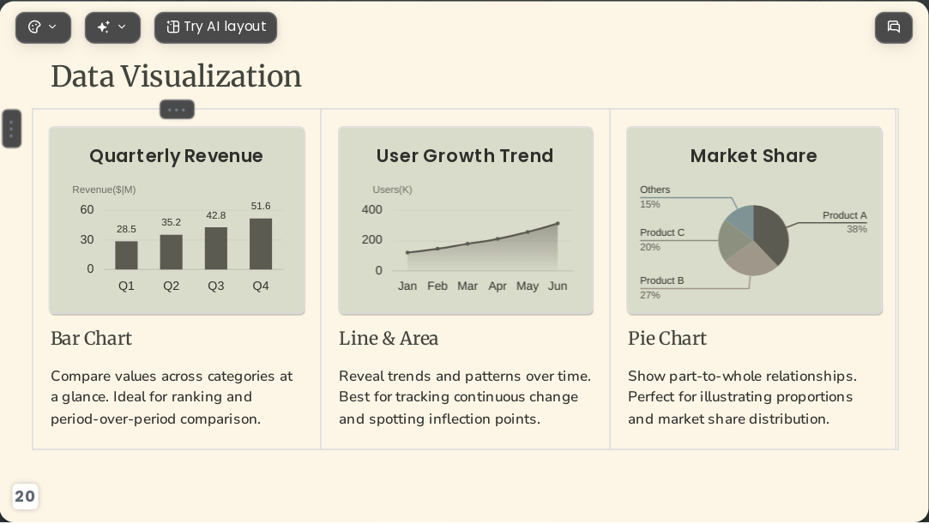Select the Quarterly Revenue bar chart
929x524 pixels.
178,220
